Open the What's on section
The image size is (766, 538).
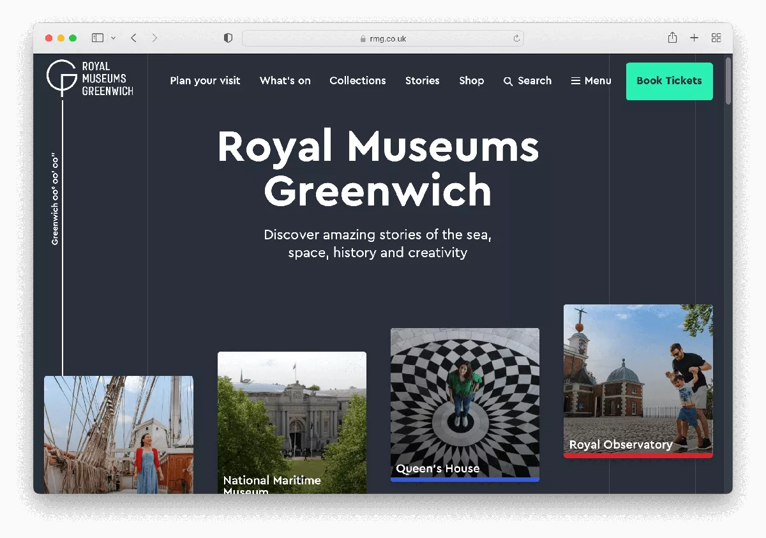(285, 80)
